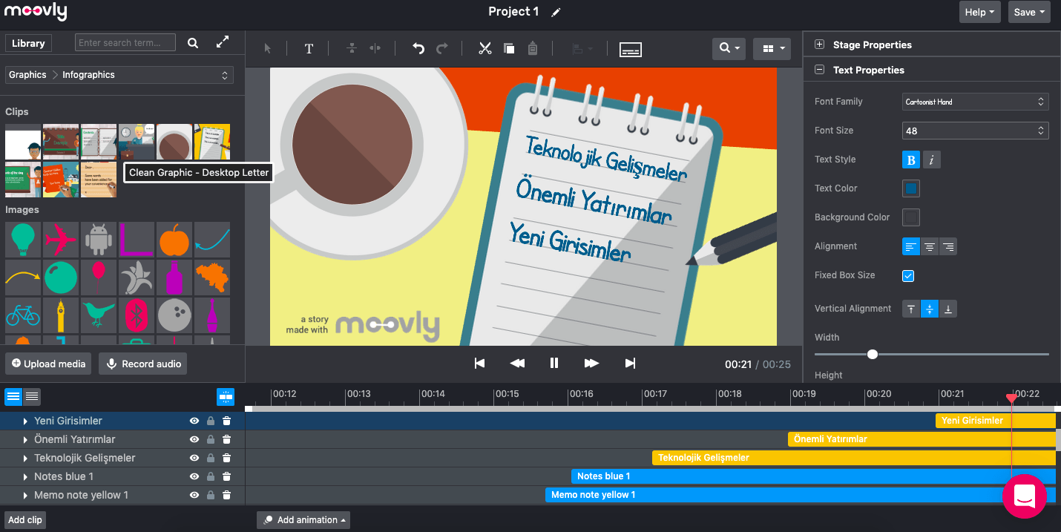Select the Text tool in toolbar

309,49
